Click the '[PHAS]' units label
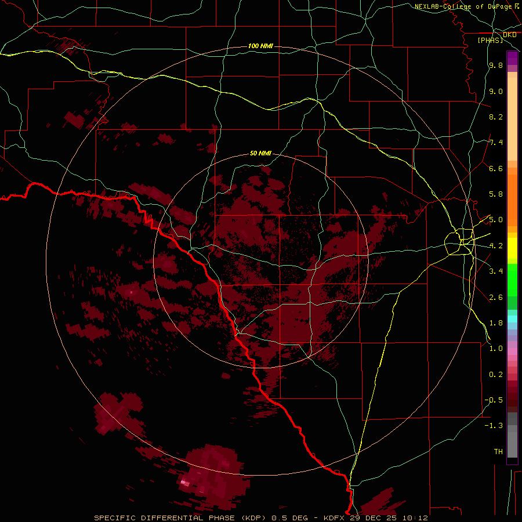The width and height of the screenshot is (522, 522). click(x=490, y=40)
